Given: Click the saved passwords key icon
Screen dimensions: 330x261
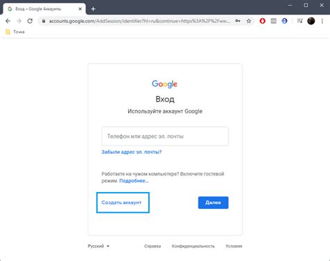Looking at the screenshot, I should 237,21.
